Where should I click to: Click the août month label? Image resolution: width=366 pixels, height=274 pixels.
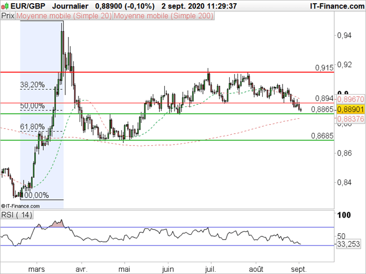(256, 269)
